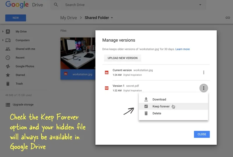The width and height of the screenshot is (233, 157).
Task: Open more options for Current version
Action: [x=204, y=72]
